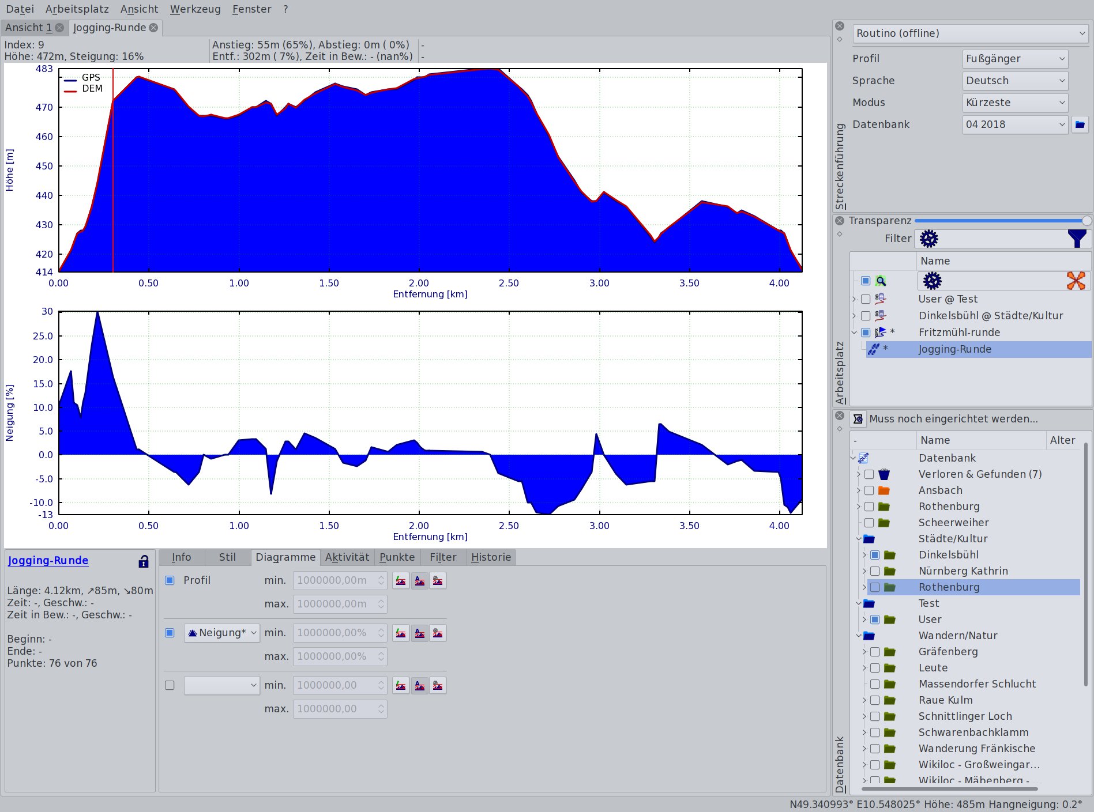This screenshot has height=812, width=1094.
Task: Open the Modus dropdown set to Kürzeste
Action: 1014,103
